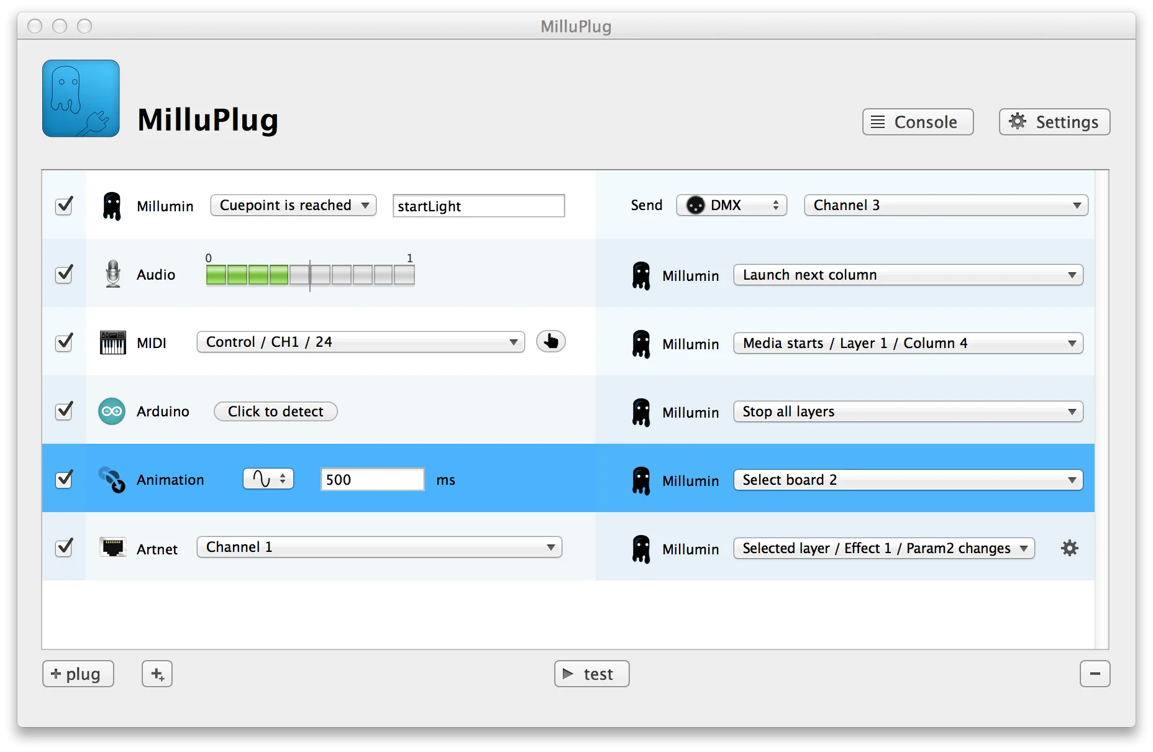Click Millumin ghost icon beside Media starts dropdown

point(641,344)
